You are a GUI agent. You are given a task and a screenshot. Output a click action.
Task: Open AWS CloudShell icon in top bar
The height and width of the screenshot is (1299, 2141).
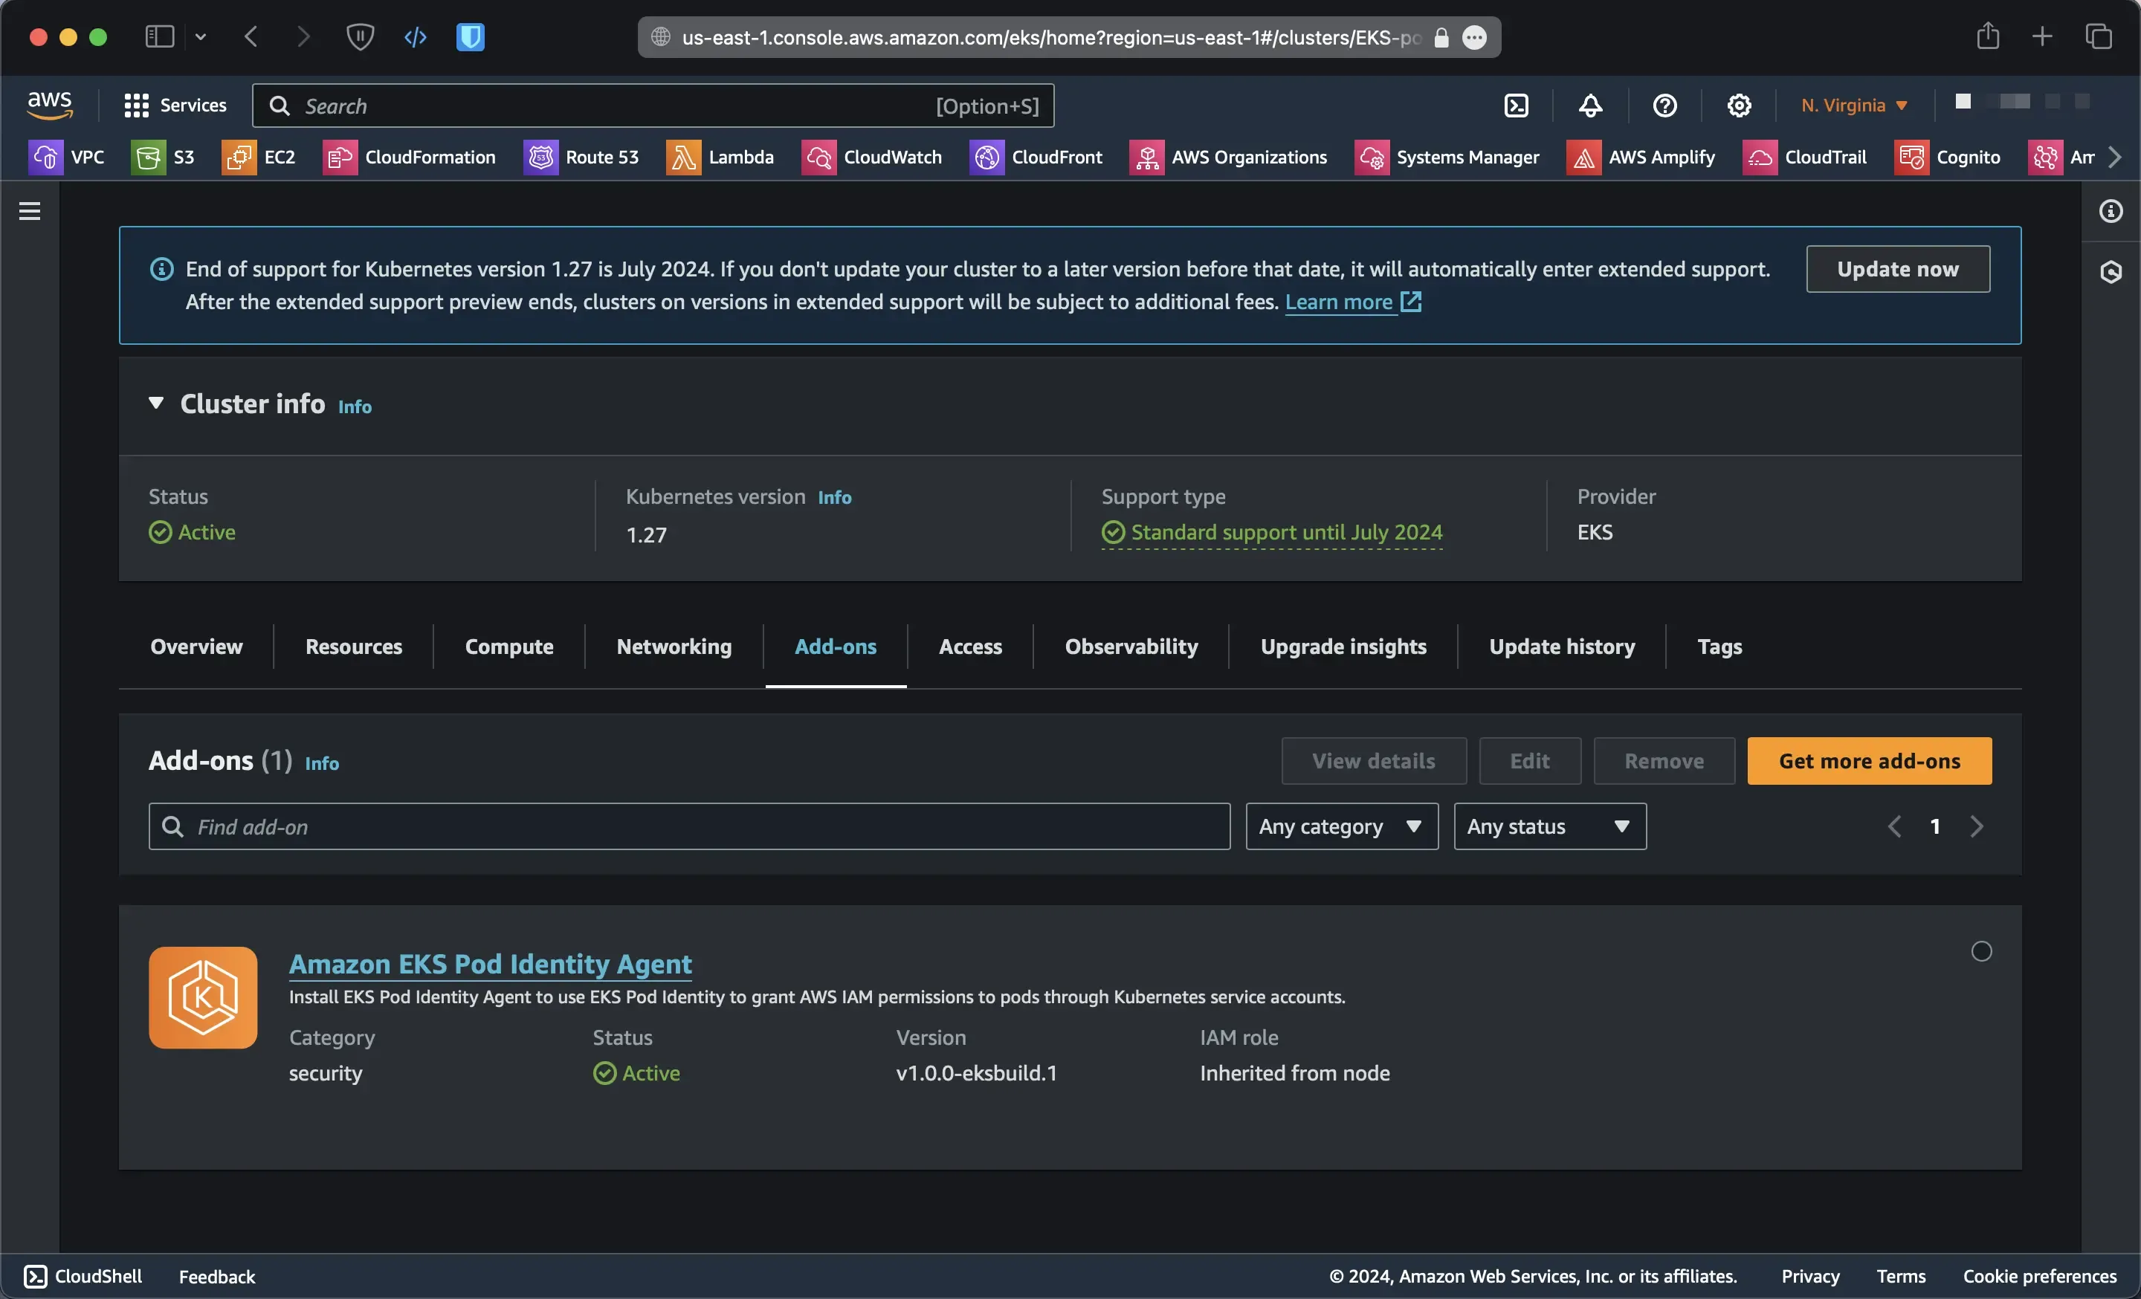click(1517, 105)
